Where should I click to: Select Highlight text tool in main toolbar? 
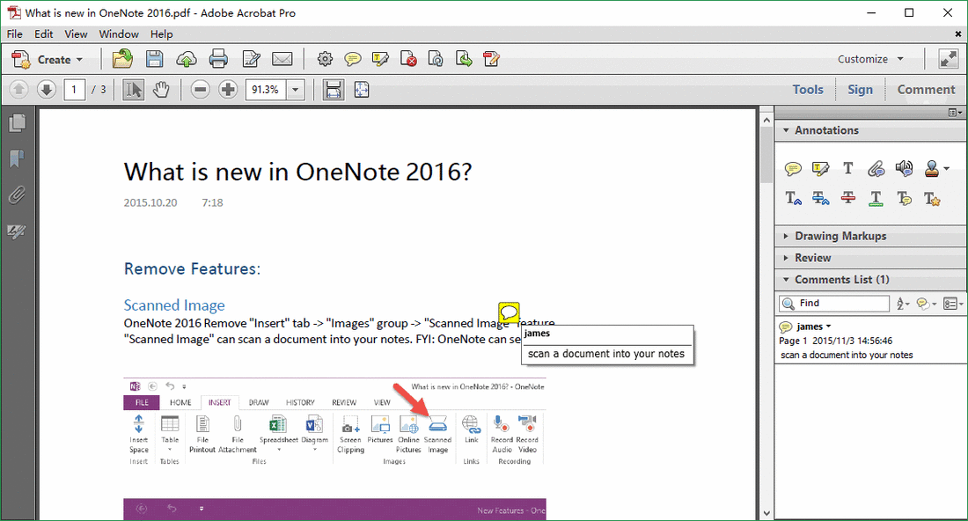point(380,59)
